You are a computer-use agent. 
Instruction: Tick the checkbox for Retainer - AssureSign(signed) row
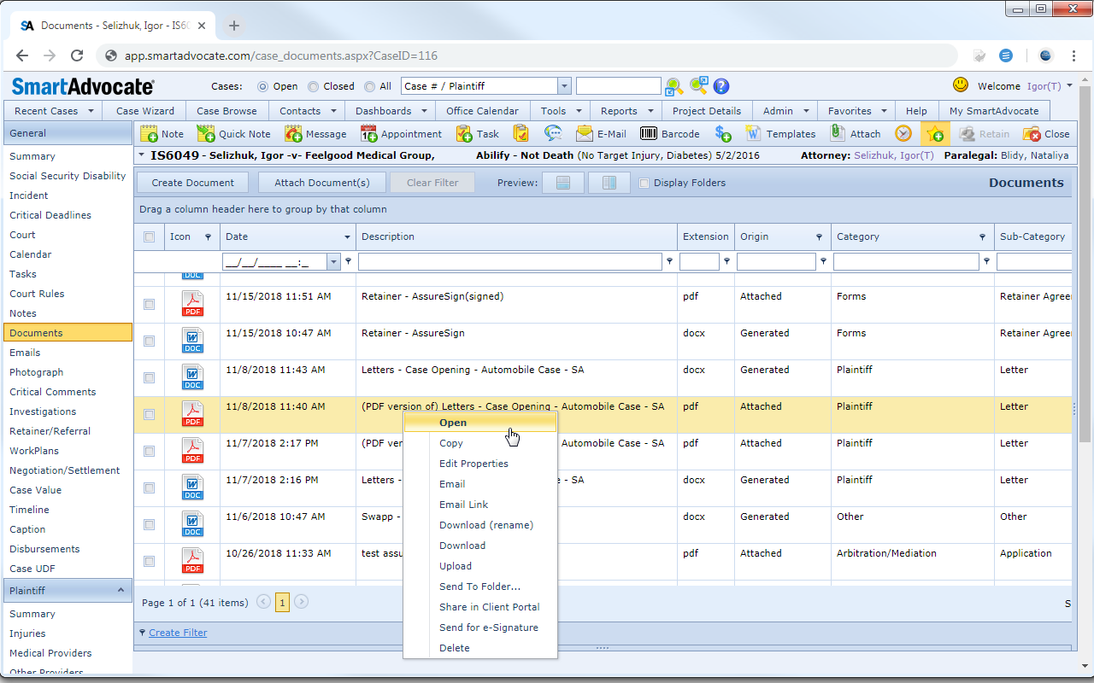(150, 304)
